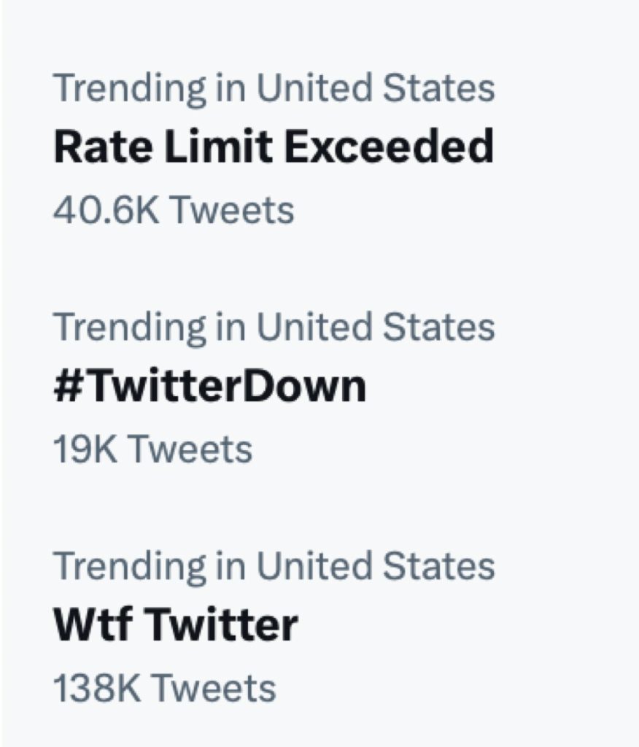639x747 pixels.
Task: Click 'Trending in United States' above #TwitterDown
Action: (x=274, y=328)
